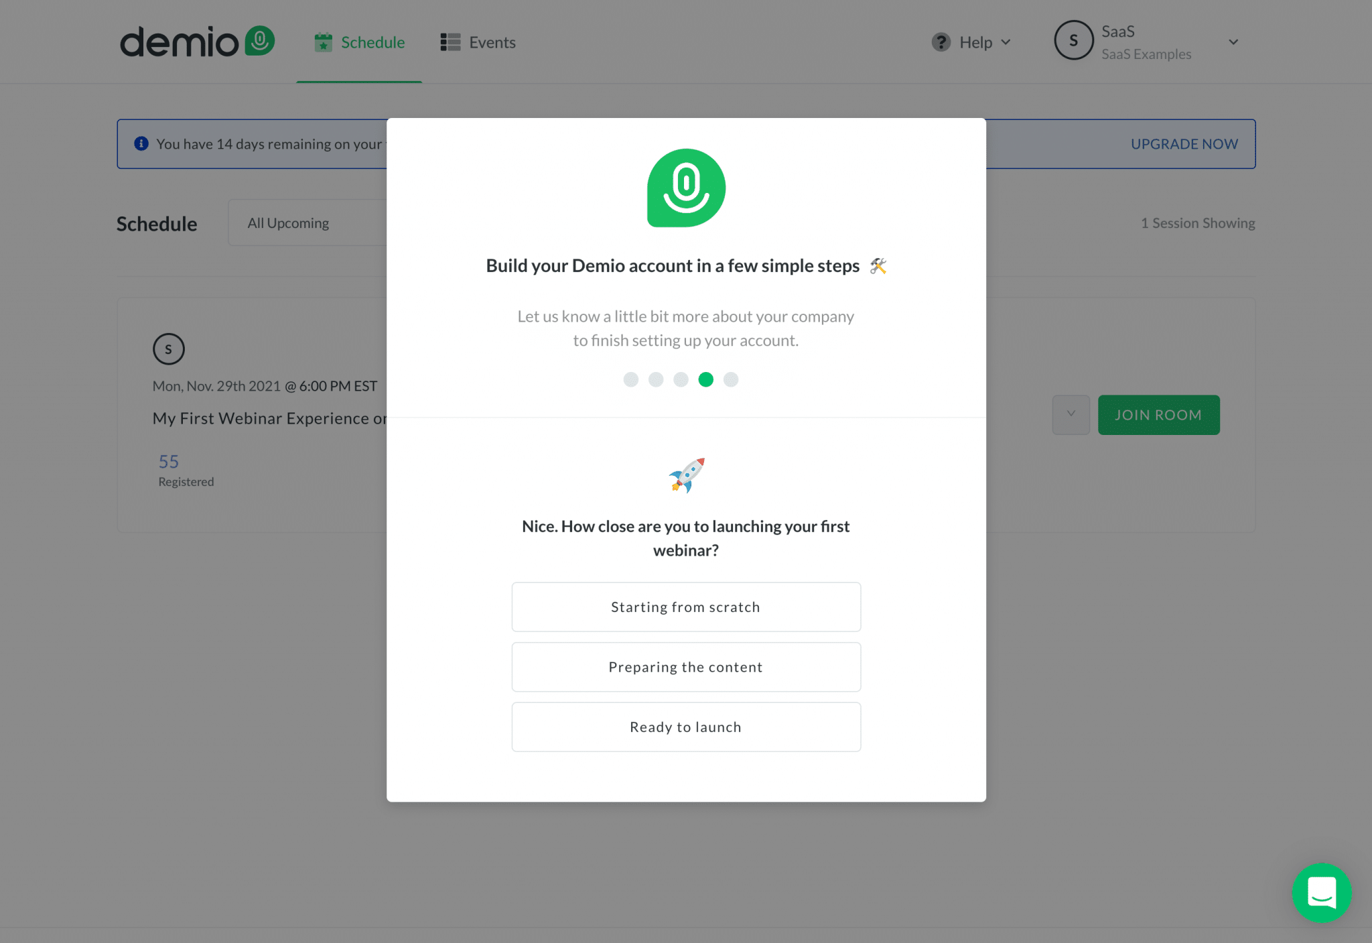The image size is (1372, 943).
Task: Click the Demio logo in header
Action: coord(197,42)
